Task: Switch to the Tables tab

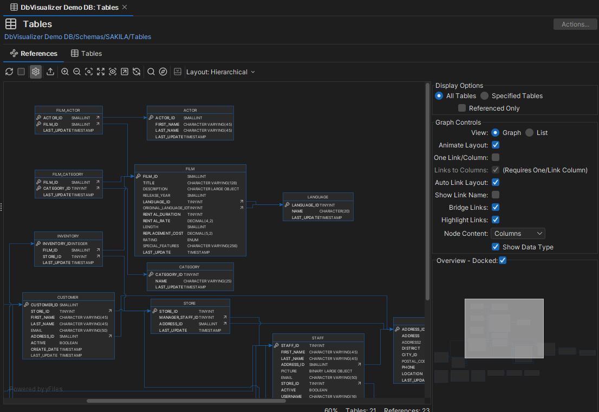Action: click(x=92, y=53)
